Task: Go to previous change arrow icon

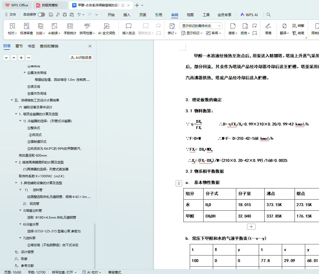Action: [x=255, y=26]
